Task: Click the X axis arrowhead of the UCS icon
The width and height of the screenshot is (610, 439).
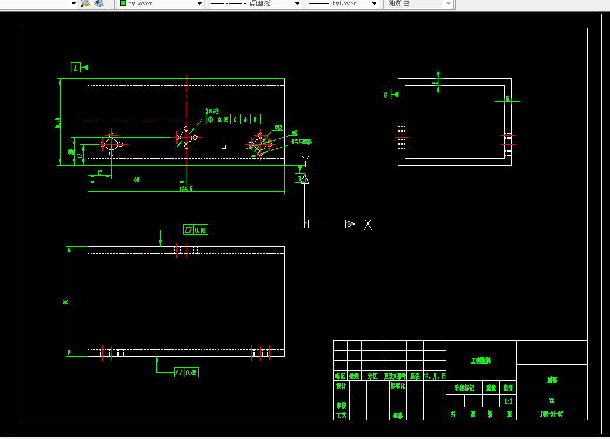Action: click(x=350, y=224)
